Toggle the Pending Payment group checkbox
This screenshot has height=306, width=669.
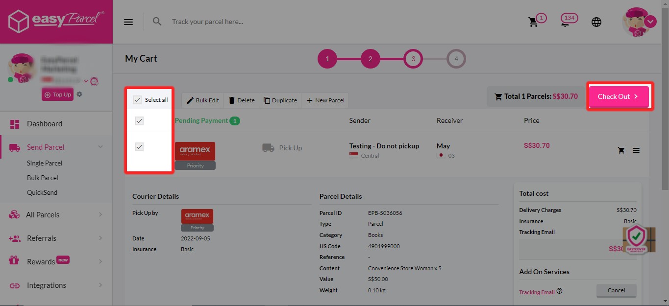coord(139,121)
